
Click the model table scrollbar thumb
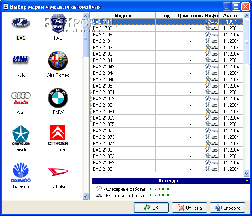(x=246, y=42)
